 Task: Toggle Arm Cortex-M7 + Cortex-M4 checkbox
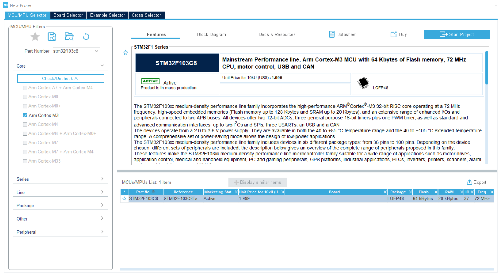point(25,152)
